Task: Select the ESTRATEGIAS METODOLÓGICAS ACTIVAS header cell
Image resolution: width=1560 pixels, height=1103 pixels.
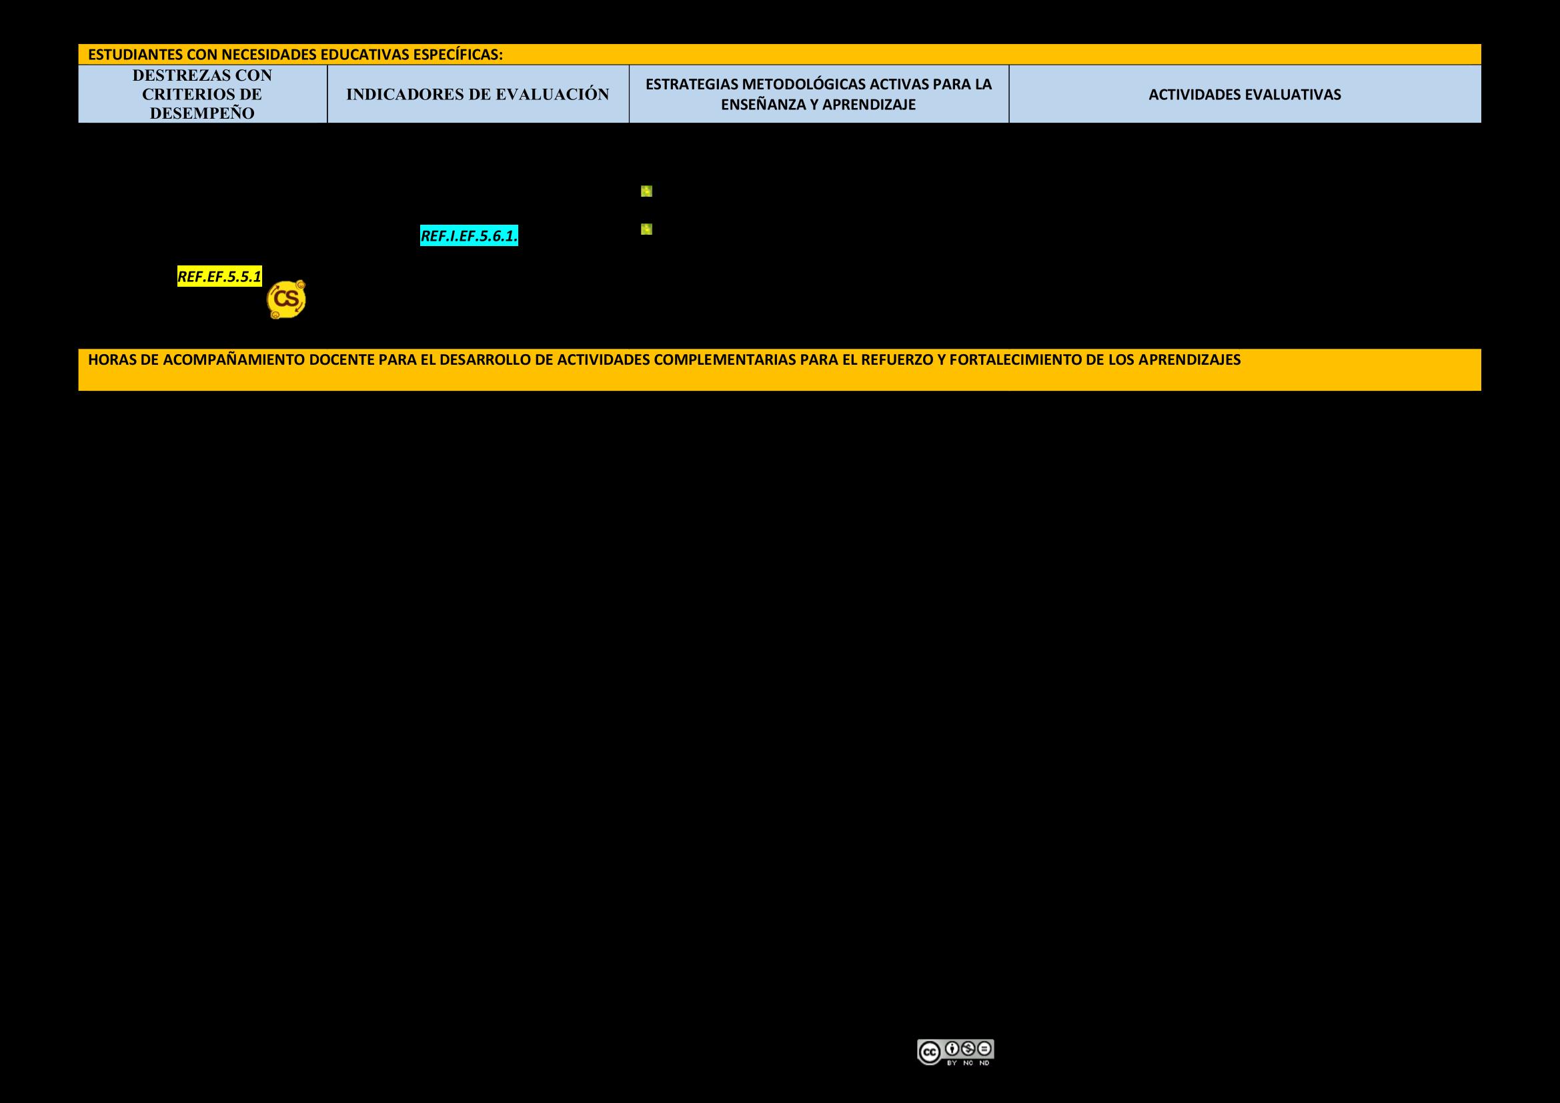Action: point(818,85)
